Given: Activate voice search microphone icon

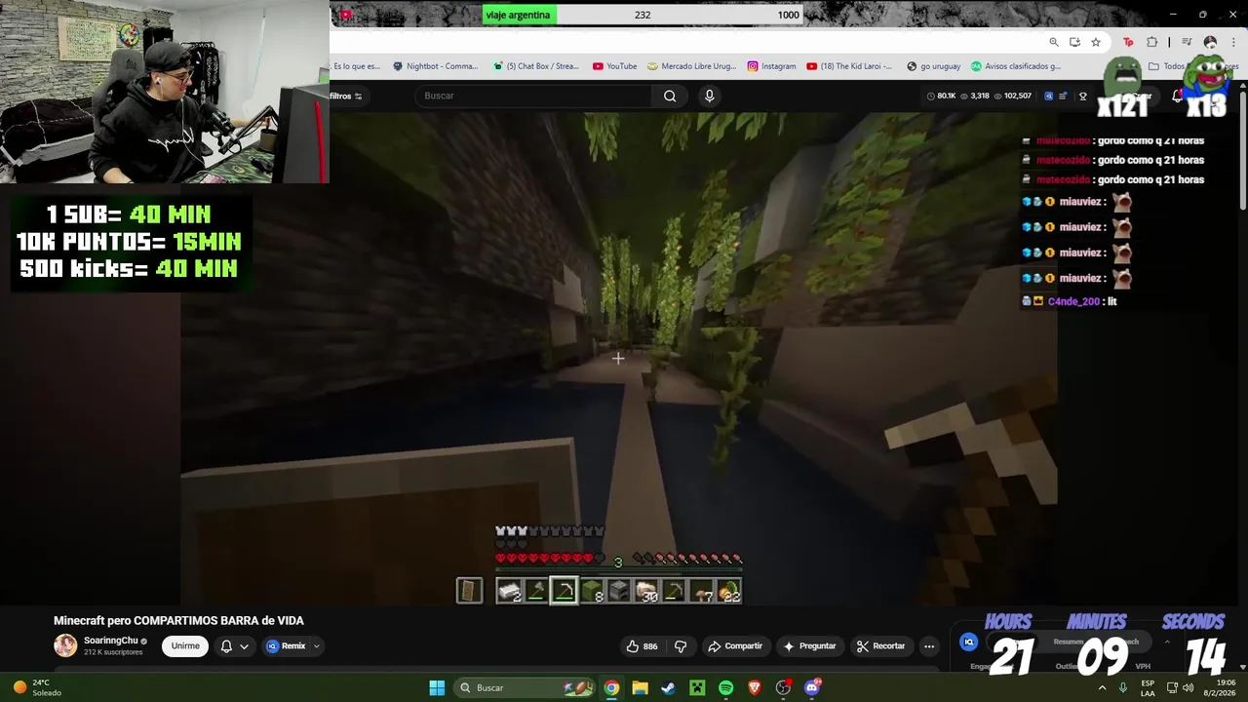Looking at the screenshot, I should [x=710, y=96].
